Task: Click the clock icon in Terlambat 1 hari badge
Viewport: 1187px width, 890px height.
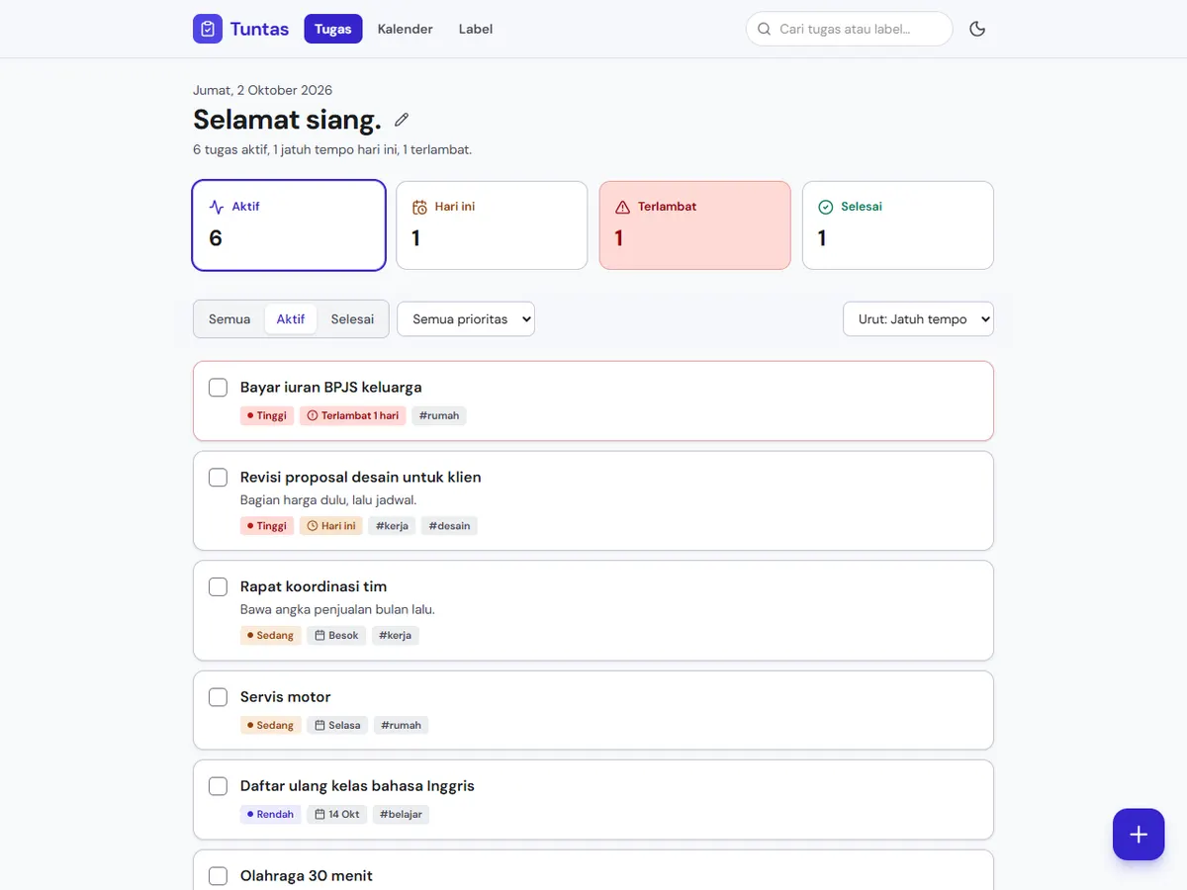Action: [x=313, y=415]
